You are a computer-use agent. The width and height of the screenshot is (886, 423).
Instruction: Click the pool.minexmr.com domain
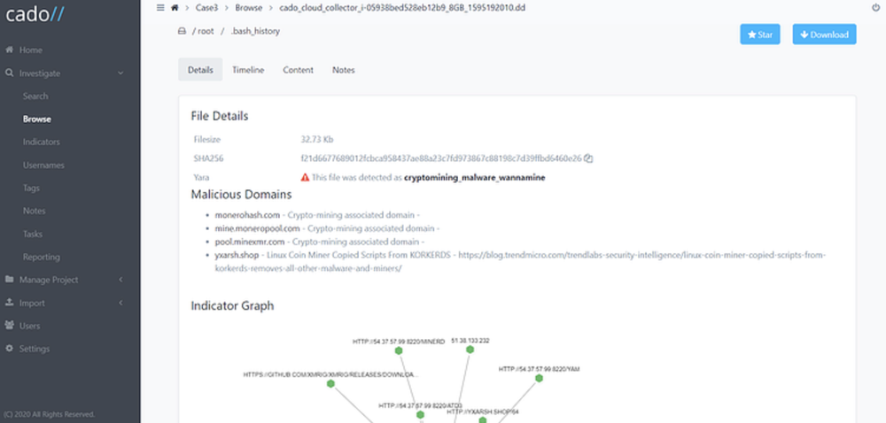(x=250, y=242)
